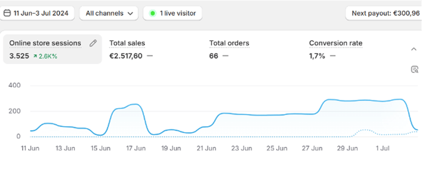Click the calendar icon in date picker

[8, 13]
